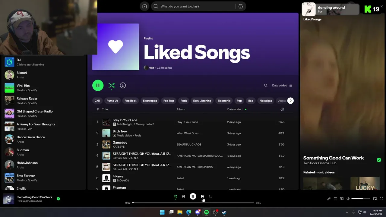This screenshot has height=217, width=386.
Task: Open Discord from the taskbar
Action: (198, 212)
